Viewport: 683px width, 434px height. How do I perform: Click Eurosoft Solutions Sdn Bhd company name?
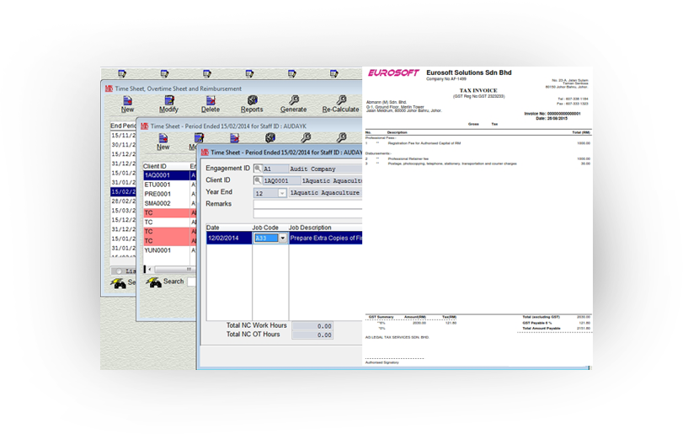(469, 72)
